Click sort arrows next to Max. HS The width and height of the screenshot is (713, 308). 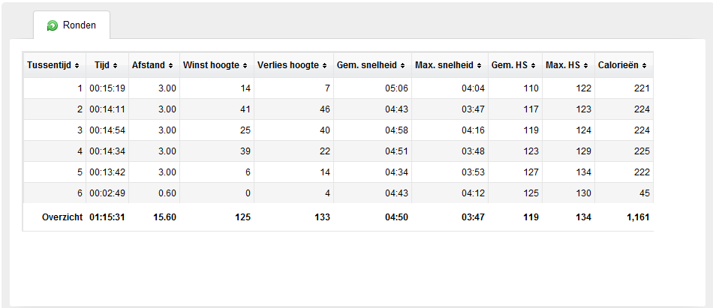[x=585, y=65]
